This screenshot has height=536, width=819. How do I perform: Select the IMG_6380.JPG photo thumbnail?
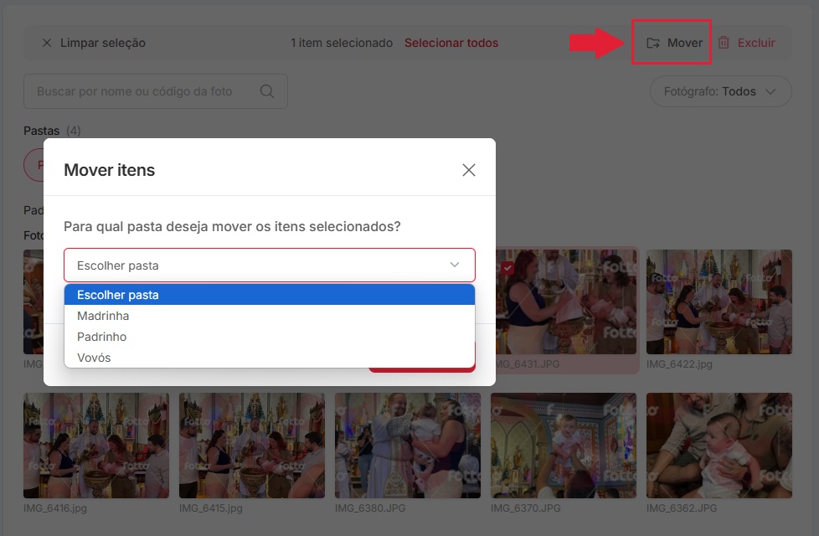[408, 445]
